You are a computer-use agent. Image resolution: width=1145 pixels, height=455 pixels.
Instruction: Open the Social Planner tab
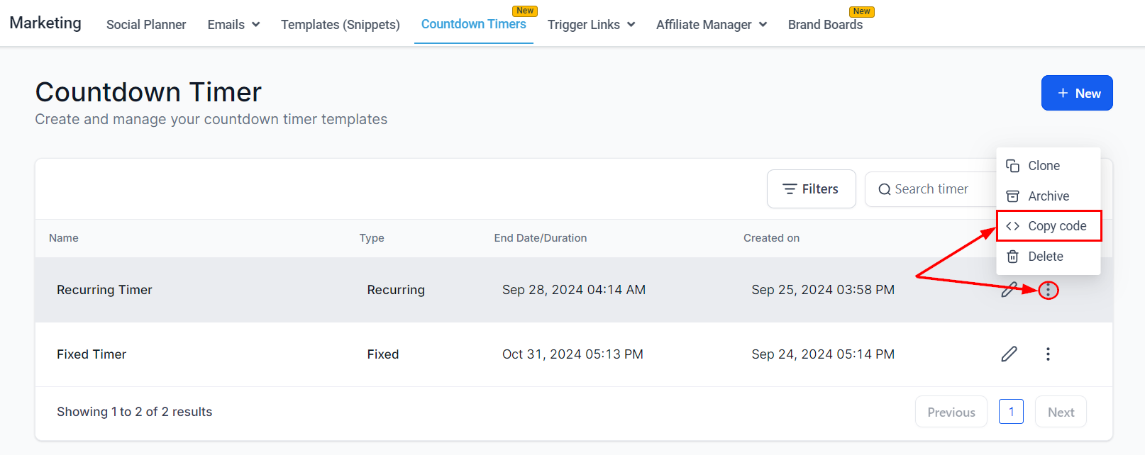146,25
